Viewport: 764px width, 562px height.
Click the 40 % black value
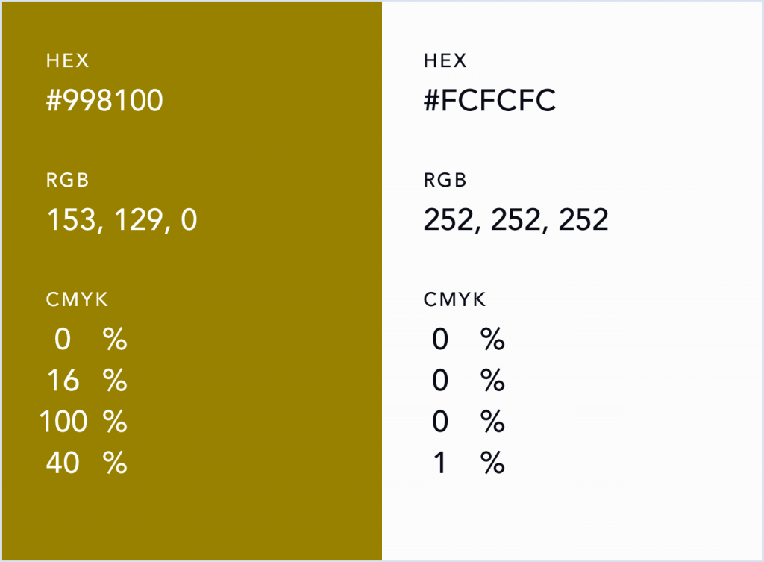(85, 463)
